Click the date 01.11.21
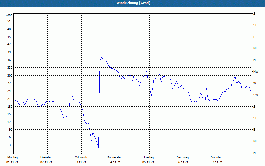Image resolution: width=265 pixels, height=166 pixels. pos(12,162)
